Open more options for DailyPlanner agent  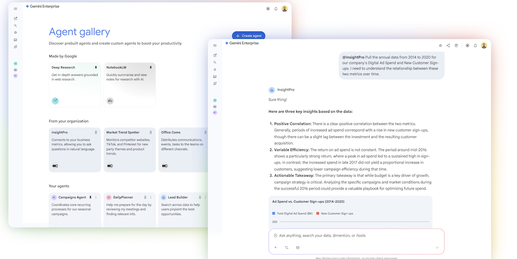[150, 197]
